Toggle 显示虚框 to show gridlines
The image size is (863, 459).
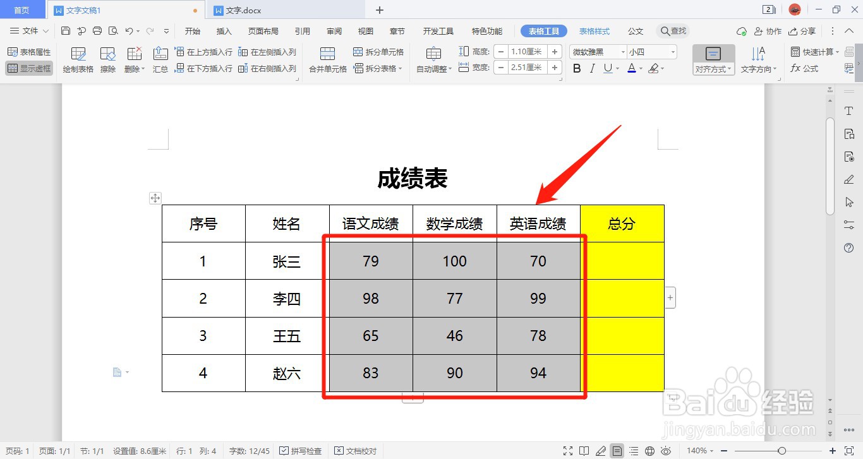point(29,68)
